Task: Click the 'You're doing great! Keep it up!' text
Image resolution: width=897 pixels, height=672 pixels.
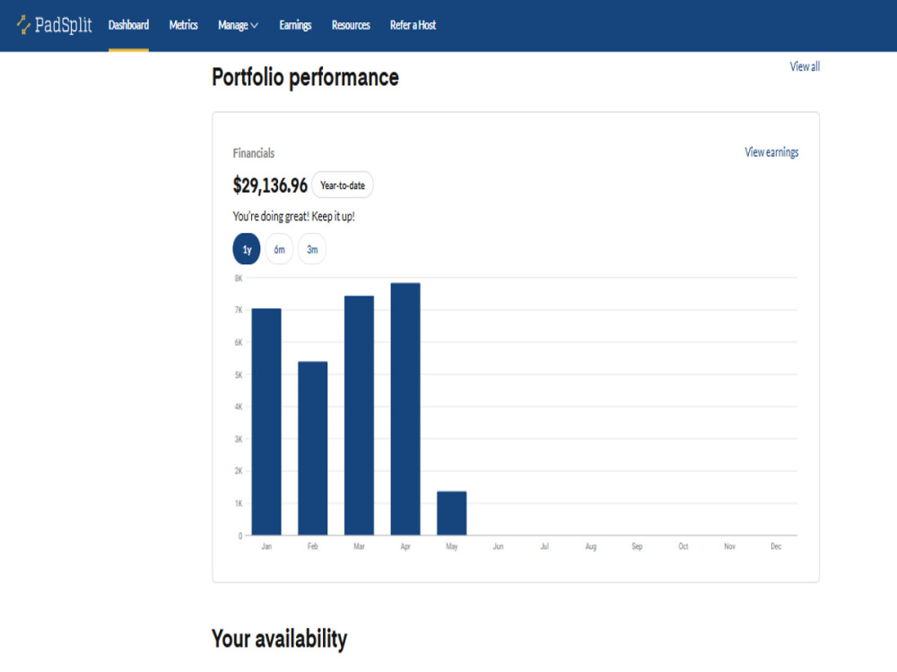Action: click(x=293, y=217)
